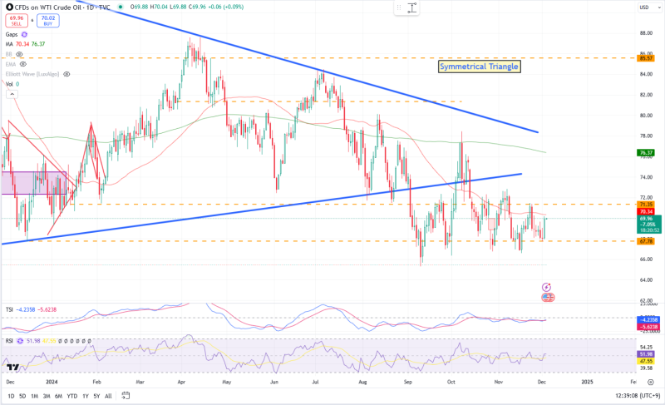Select the measure tool in floating toolbar

[x=412, y=7]
